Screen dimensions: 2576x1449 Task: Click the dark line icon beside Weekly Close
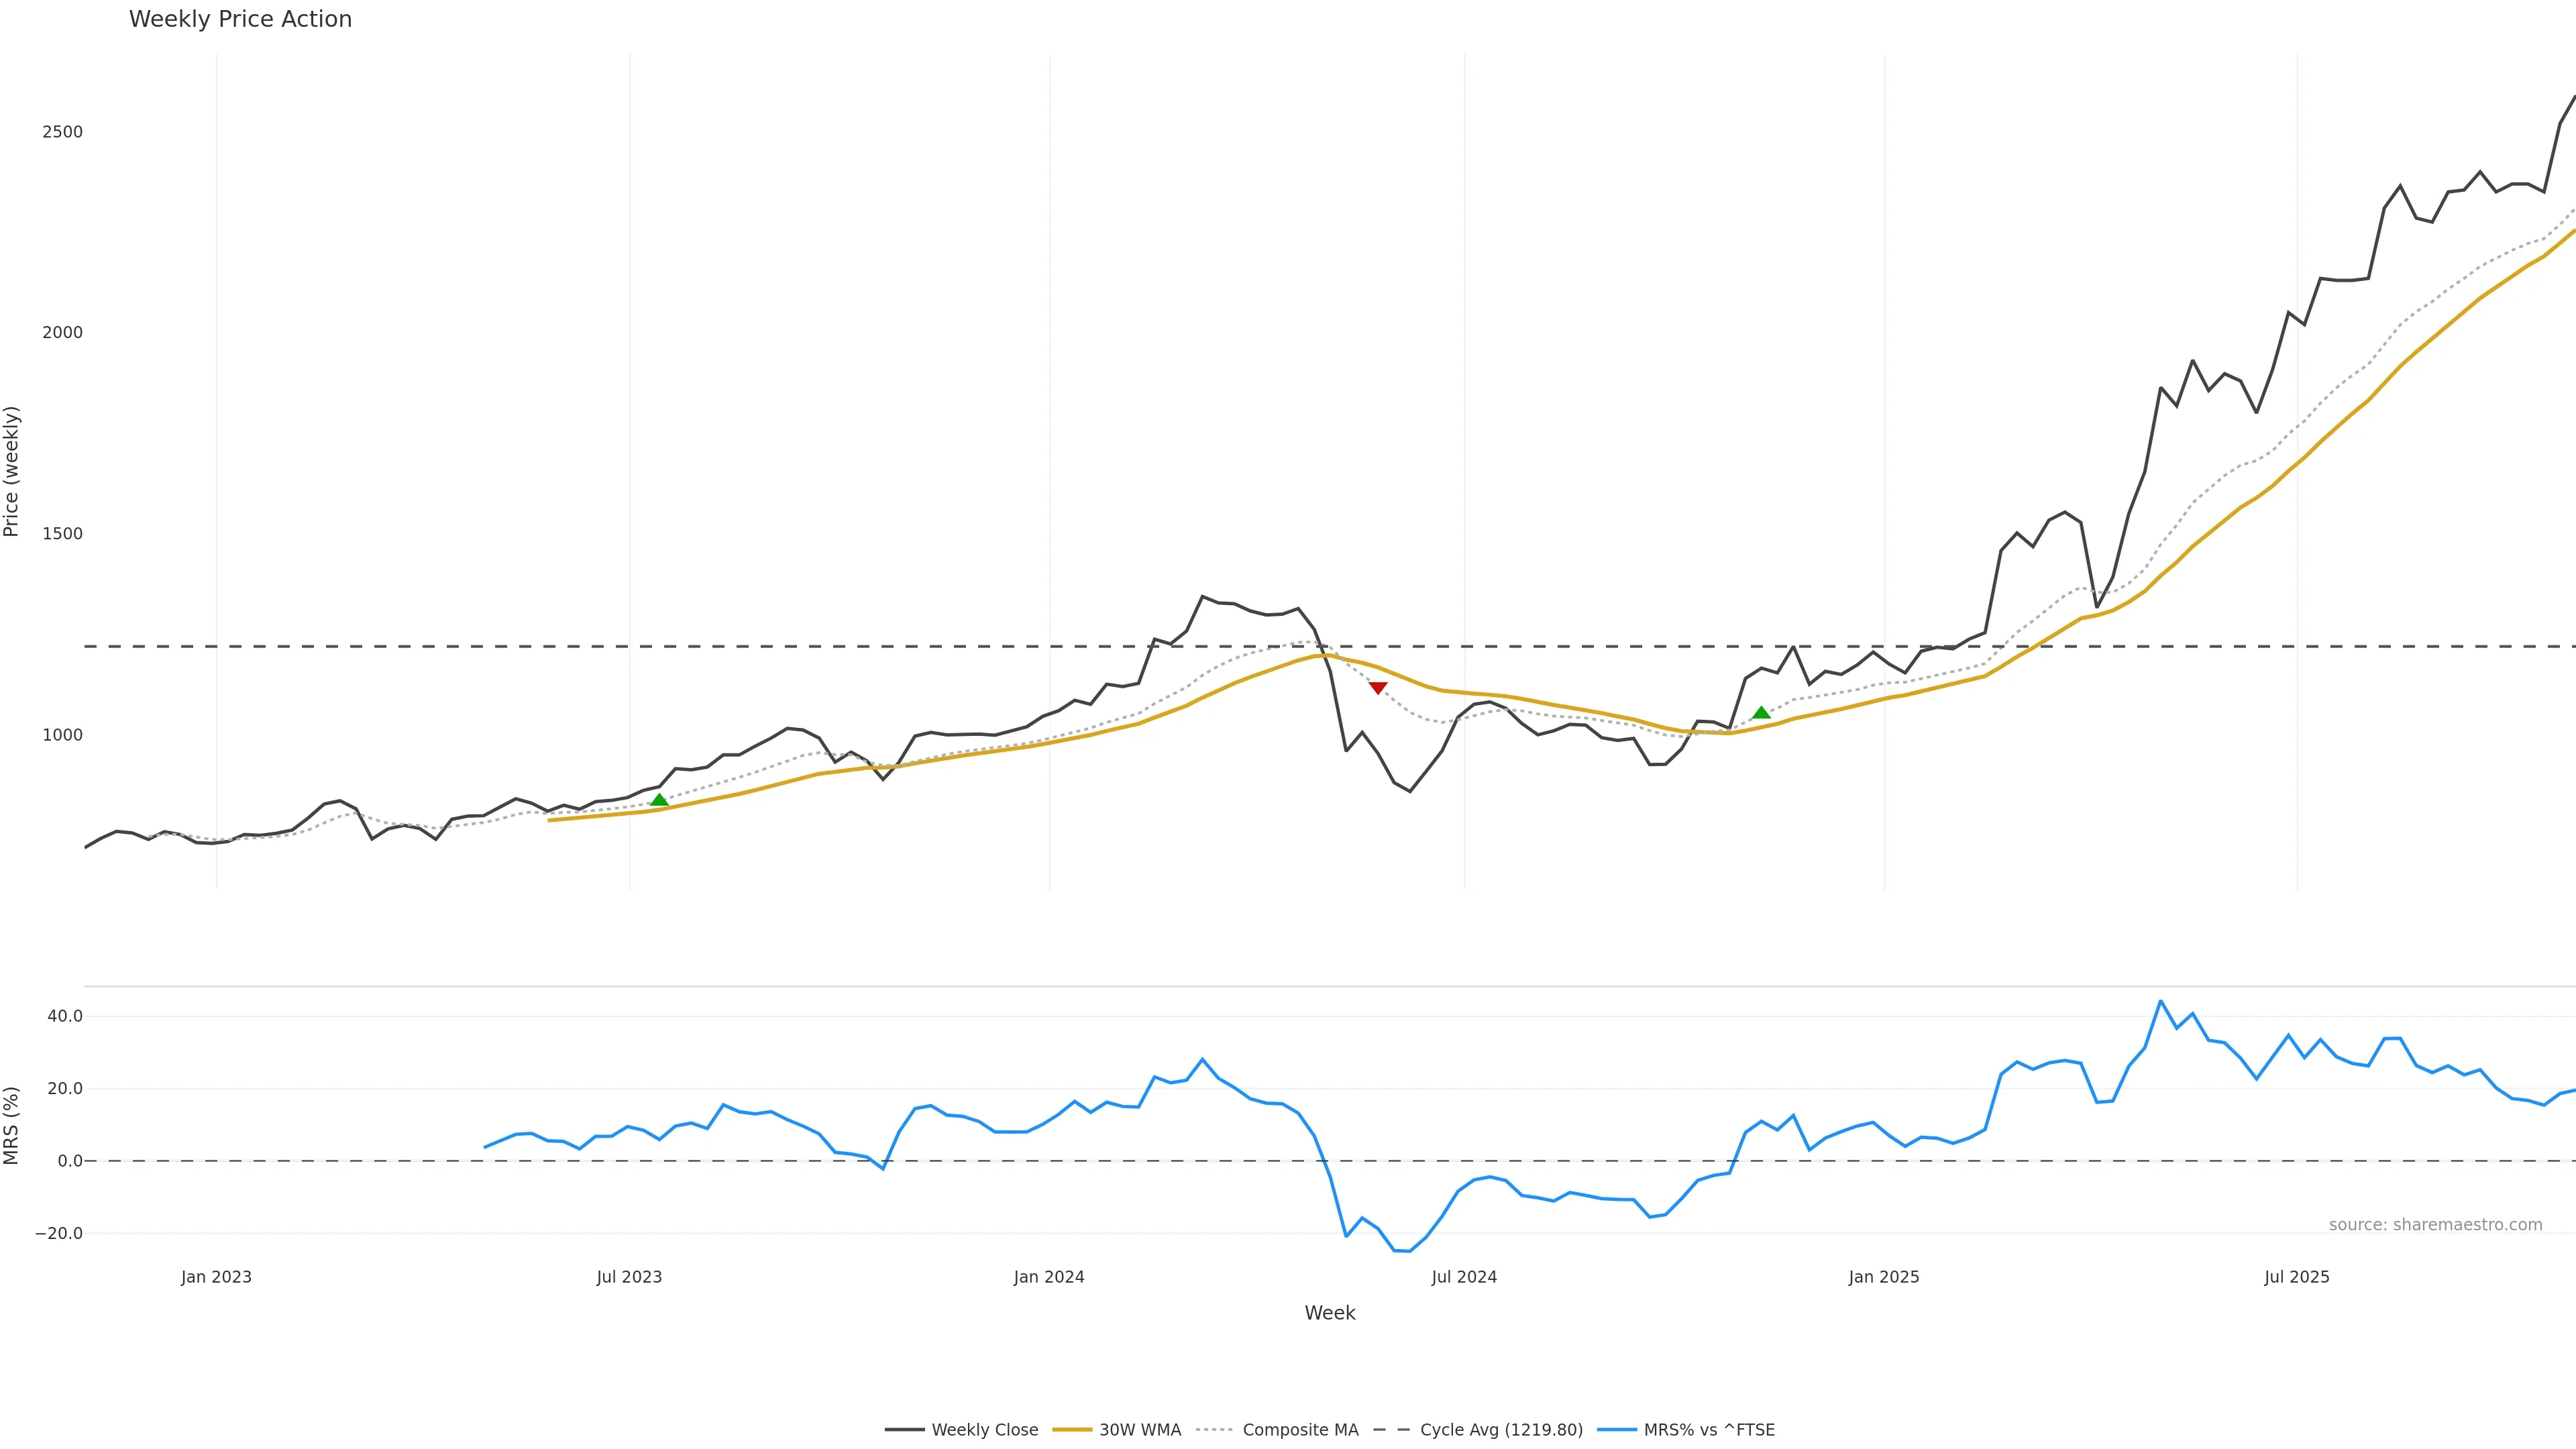904,1430
